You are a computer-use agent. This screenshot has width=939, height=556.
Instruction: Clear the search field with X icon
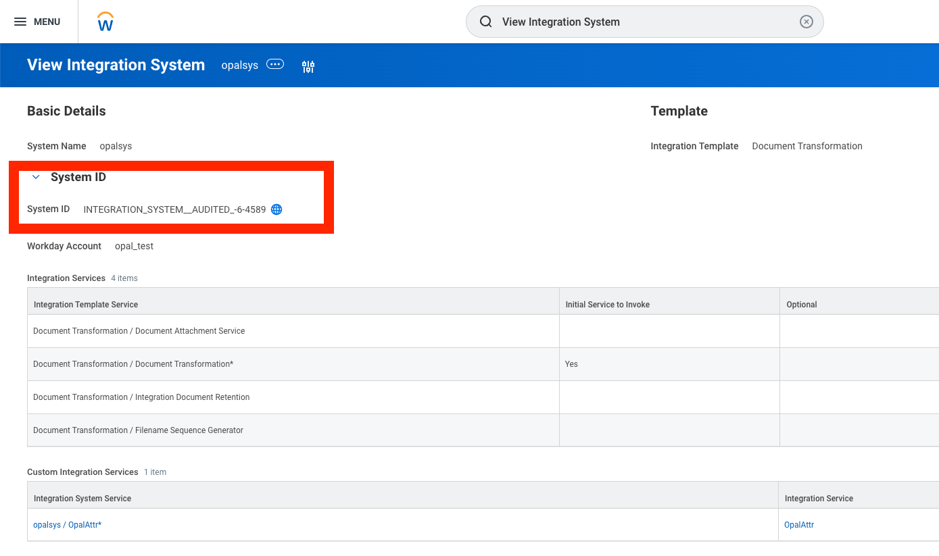806,22
